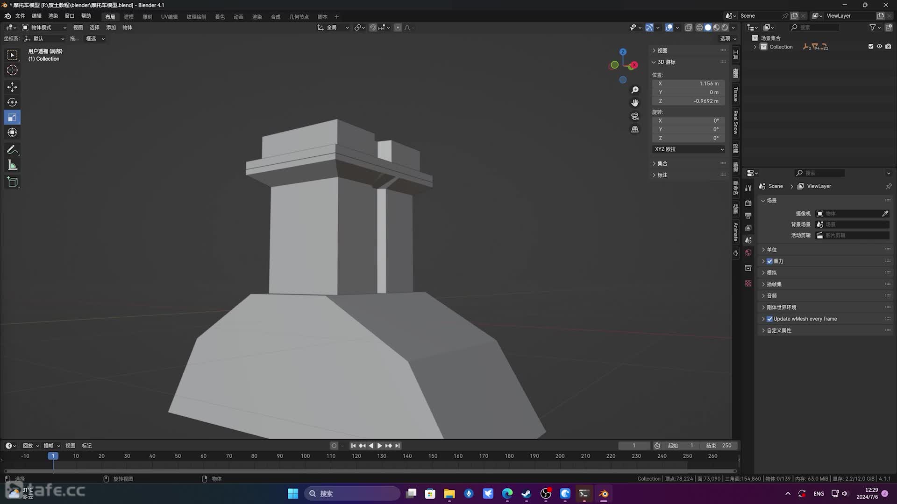Click the active Scale tool icon
Viewport: 897px width, 504px height.
pos(12,118)
